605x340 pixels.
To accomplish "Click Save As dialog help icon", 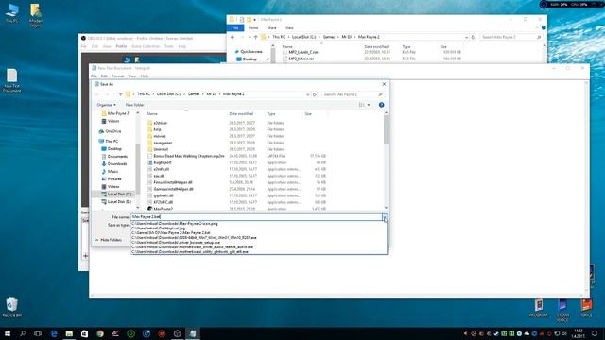I will [x=381, y=105].
